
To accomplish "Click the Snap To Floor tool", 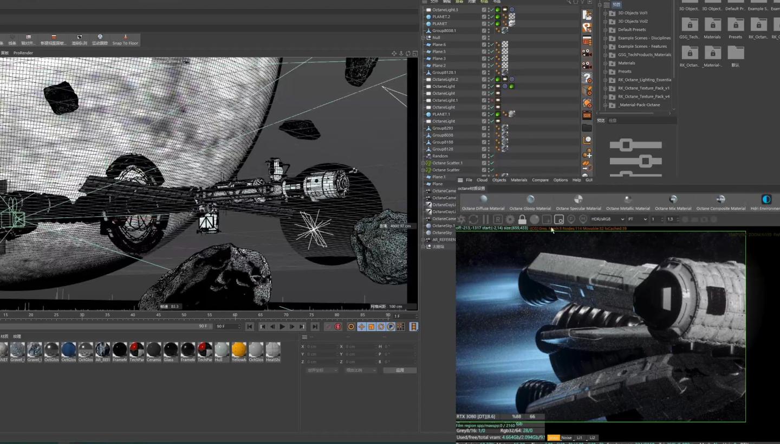I will pyautogui.click(x=125, y=40).
